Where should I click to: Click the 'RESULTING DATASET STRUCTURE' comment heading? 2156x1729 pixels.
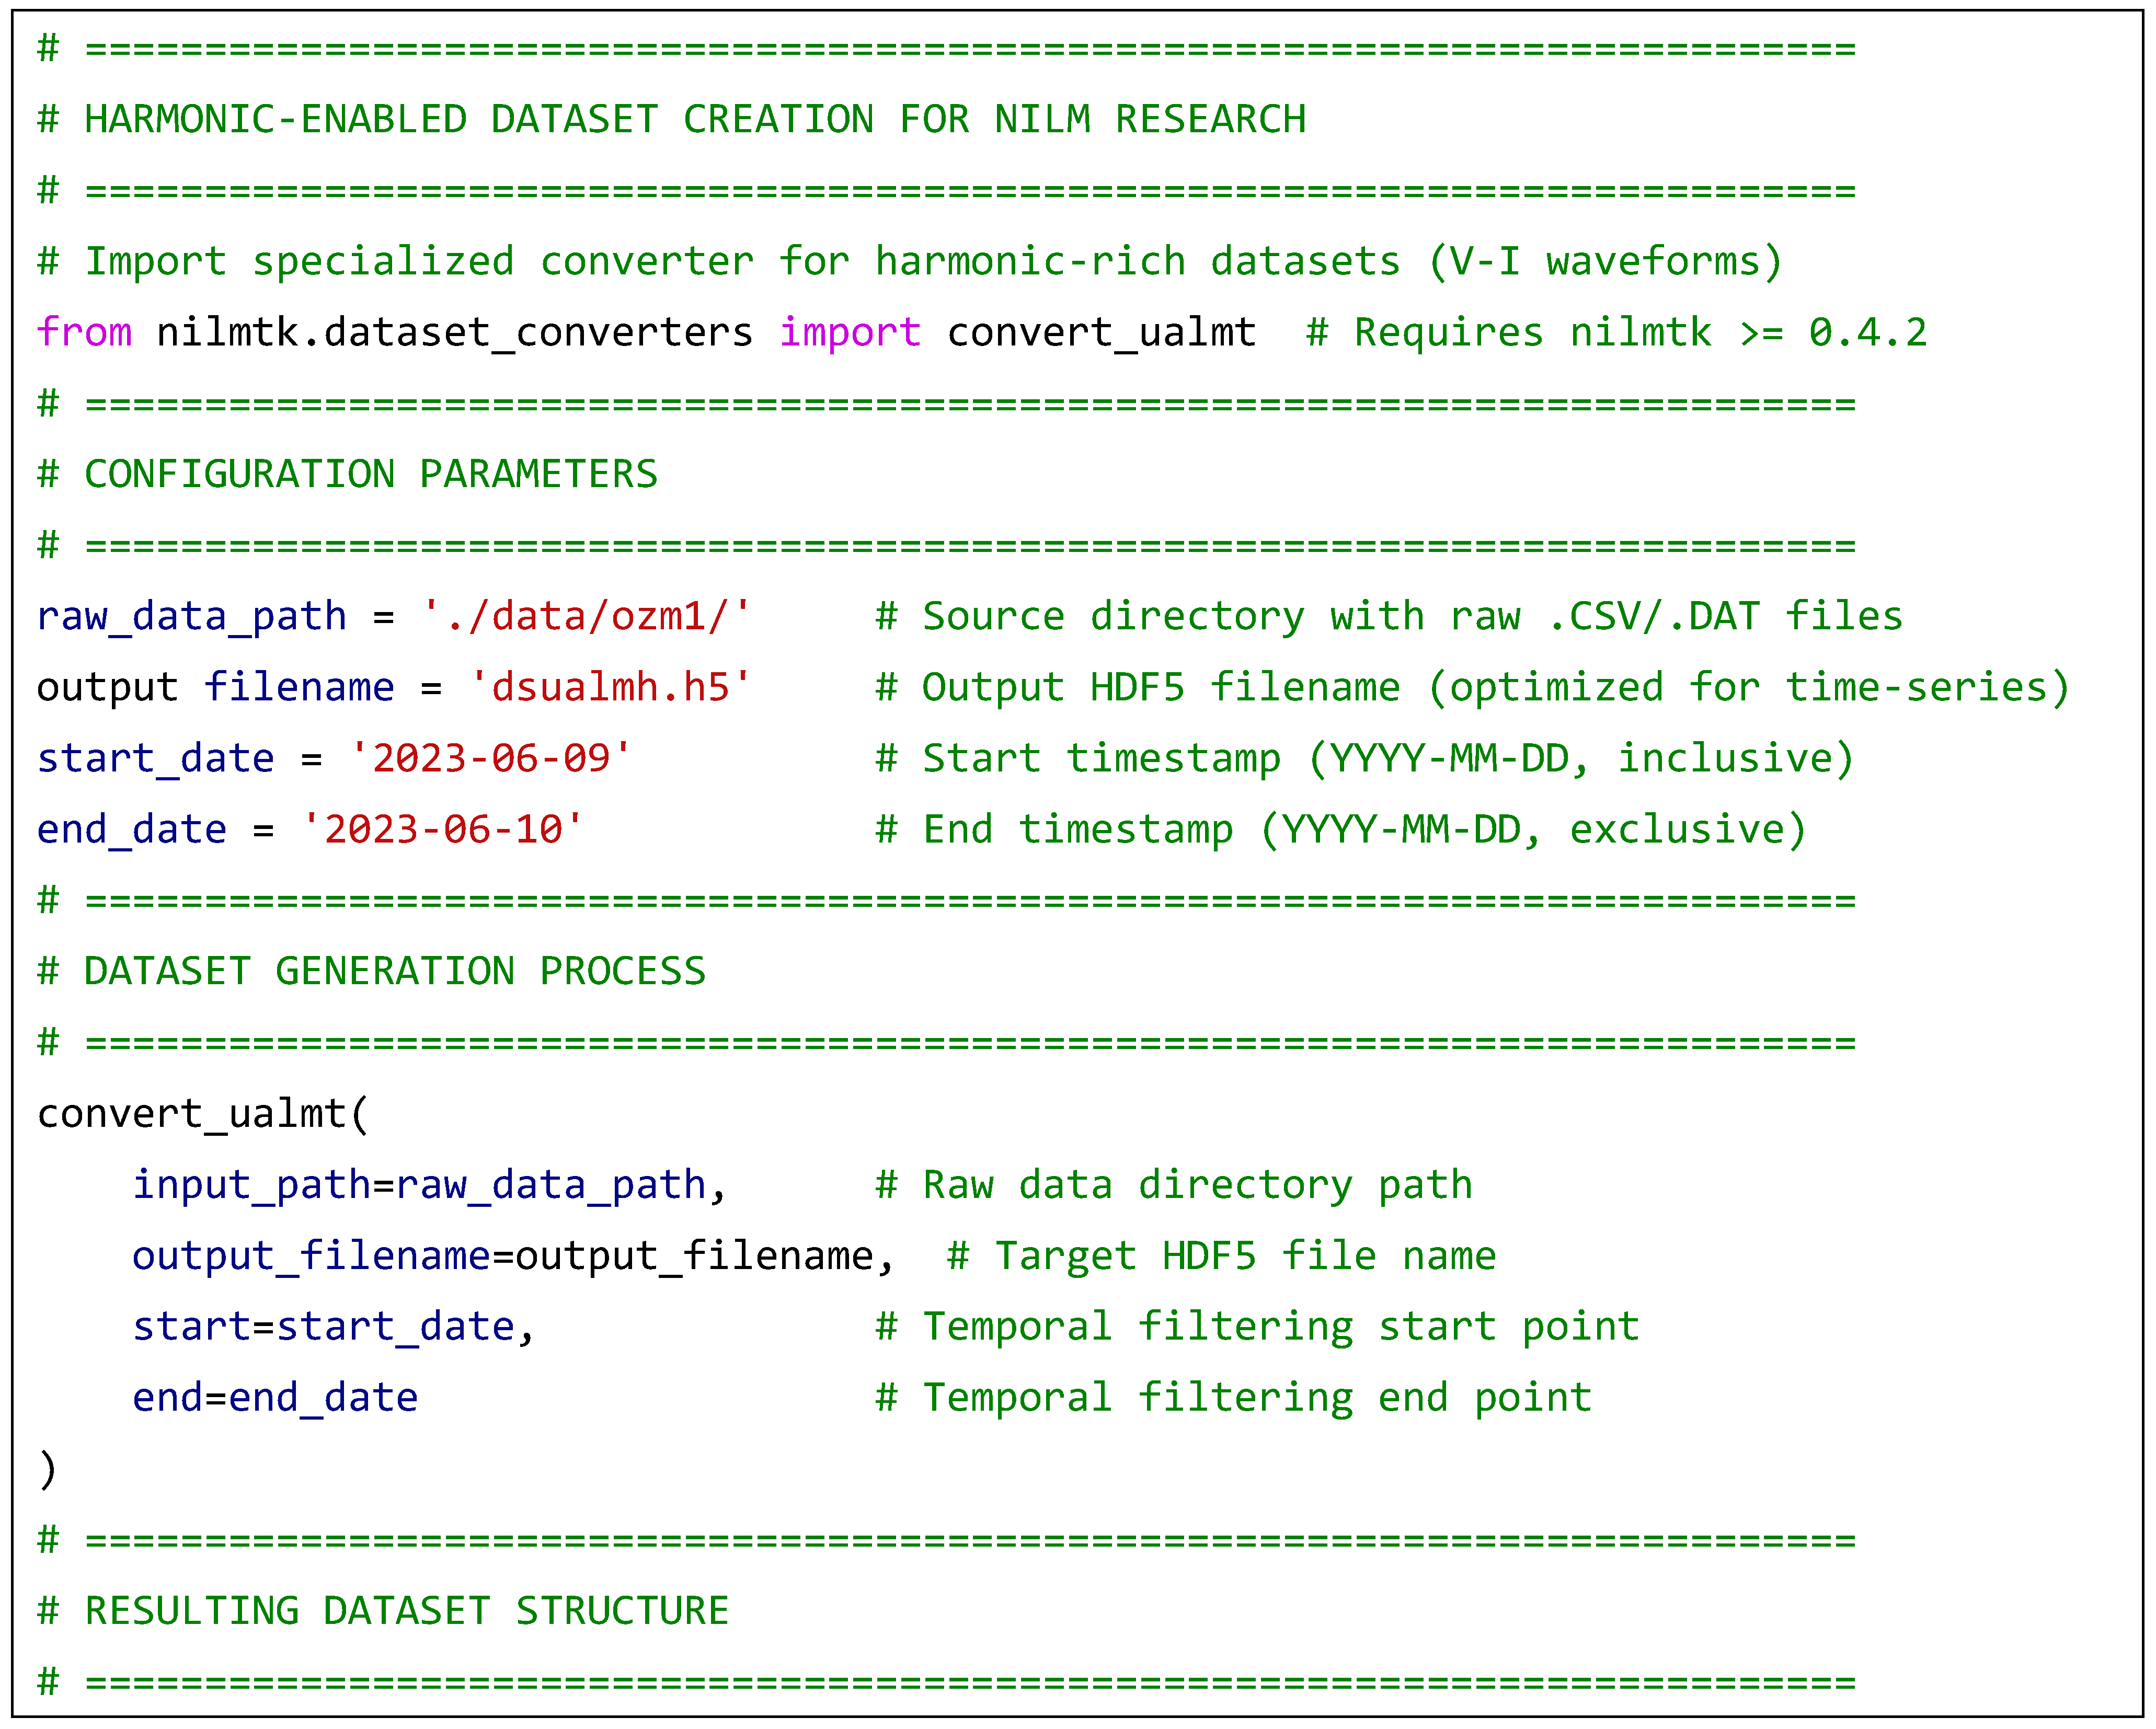tap(406, 1610)
